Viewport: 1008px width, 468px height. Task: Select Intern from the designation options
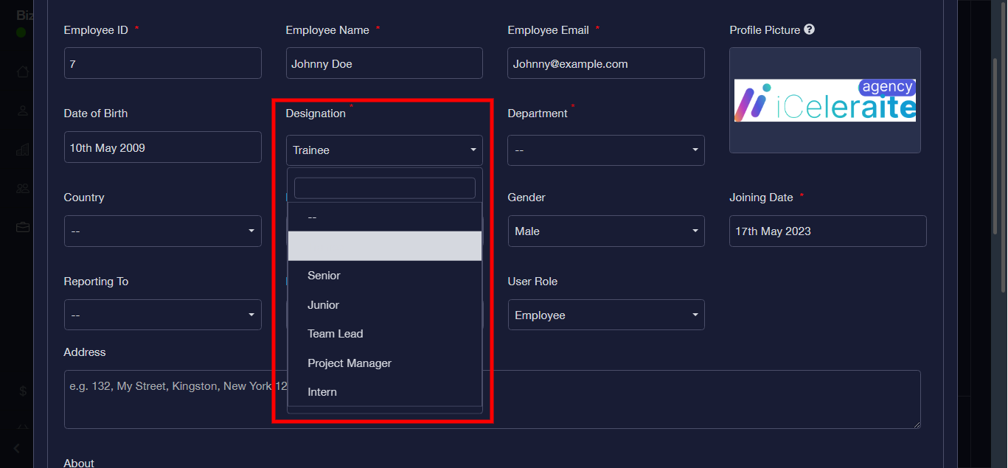(322, 392)
